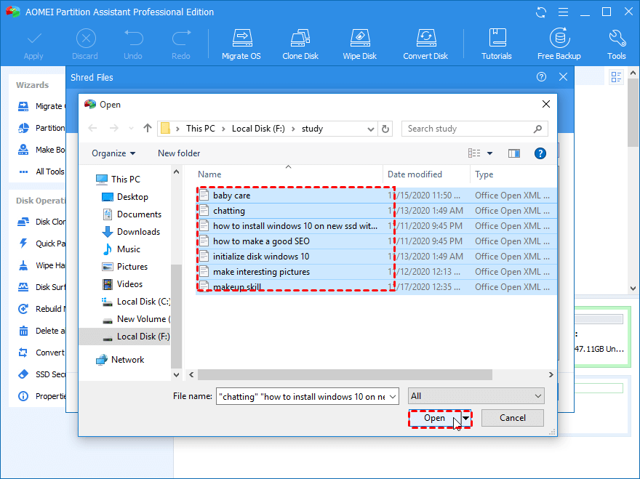The width and height of the screenshot is (640, 479).
Task: Click the refresh icon in AOMEI title bar
Action: tap(541, 12)
